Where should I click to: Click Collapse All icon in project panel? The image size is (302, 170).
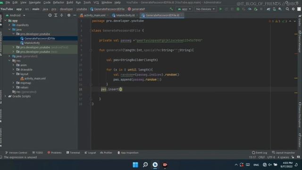[x=62, y=15]
